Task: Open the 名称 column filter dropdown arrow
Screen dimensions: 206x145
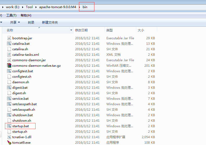Action: click(71, 30)
